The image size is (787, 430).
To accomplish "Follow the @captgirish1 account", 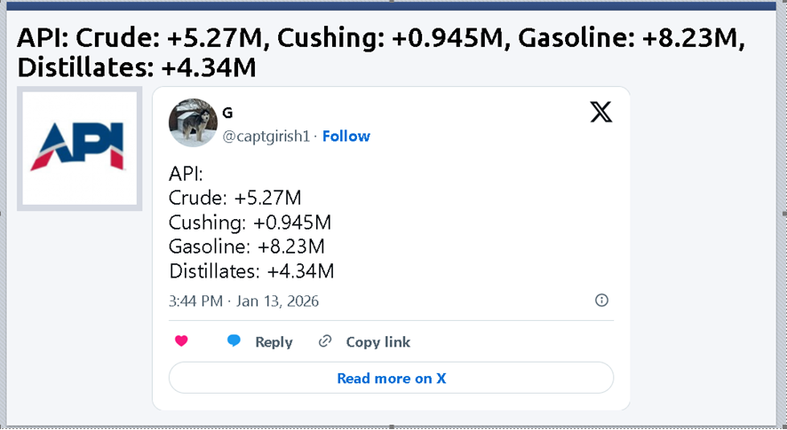I will click(x=346, y=137).
